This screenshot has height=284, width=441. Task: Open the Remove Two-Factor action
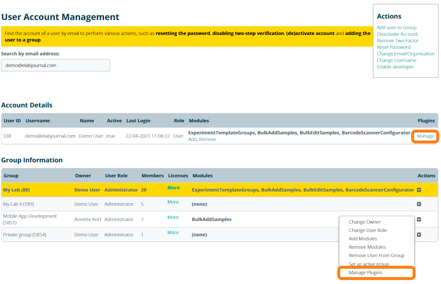(398, 41)
